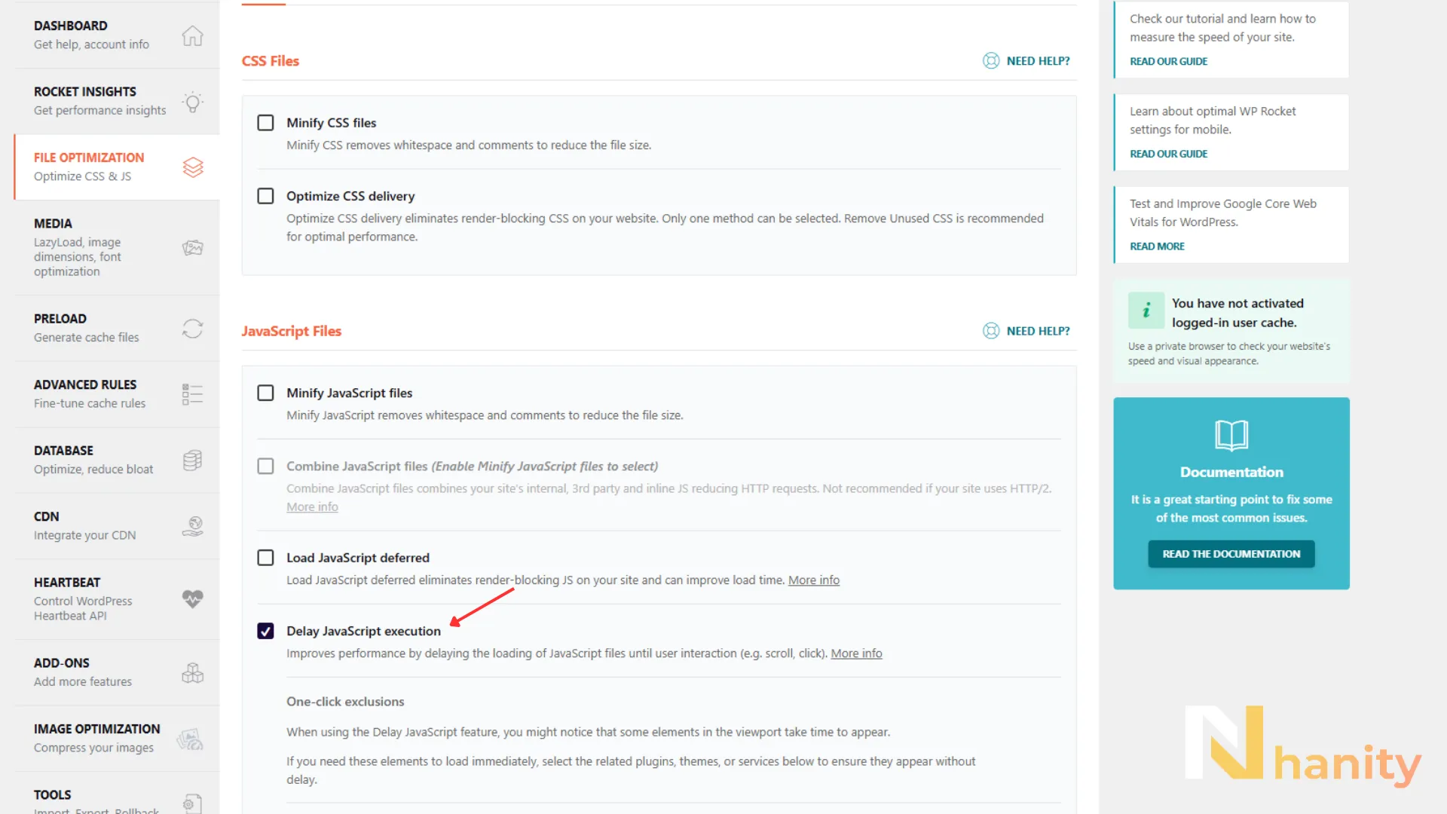The image size is (1447, 814).
Task: Open More info link for Load JavaScript deferred
Action: click(x=813, y=580)
